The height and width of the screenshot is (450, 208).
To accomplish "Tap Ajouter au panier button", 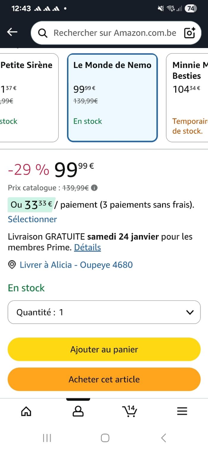I will 104,349.
